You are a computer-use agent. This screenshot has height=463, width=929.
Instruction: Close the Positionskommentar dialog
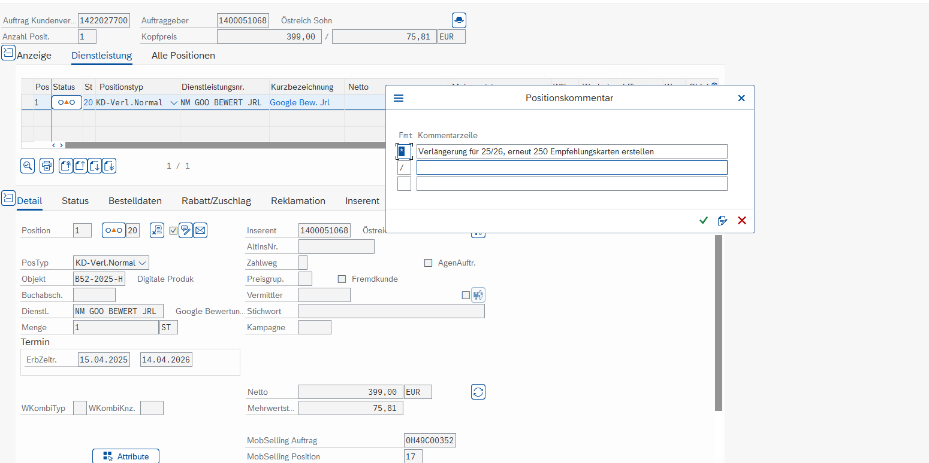741,98
